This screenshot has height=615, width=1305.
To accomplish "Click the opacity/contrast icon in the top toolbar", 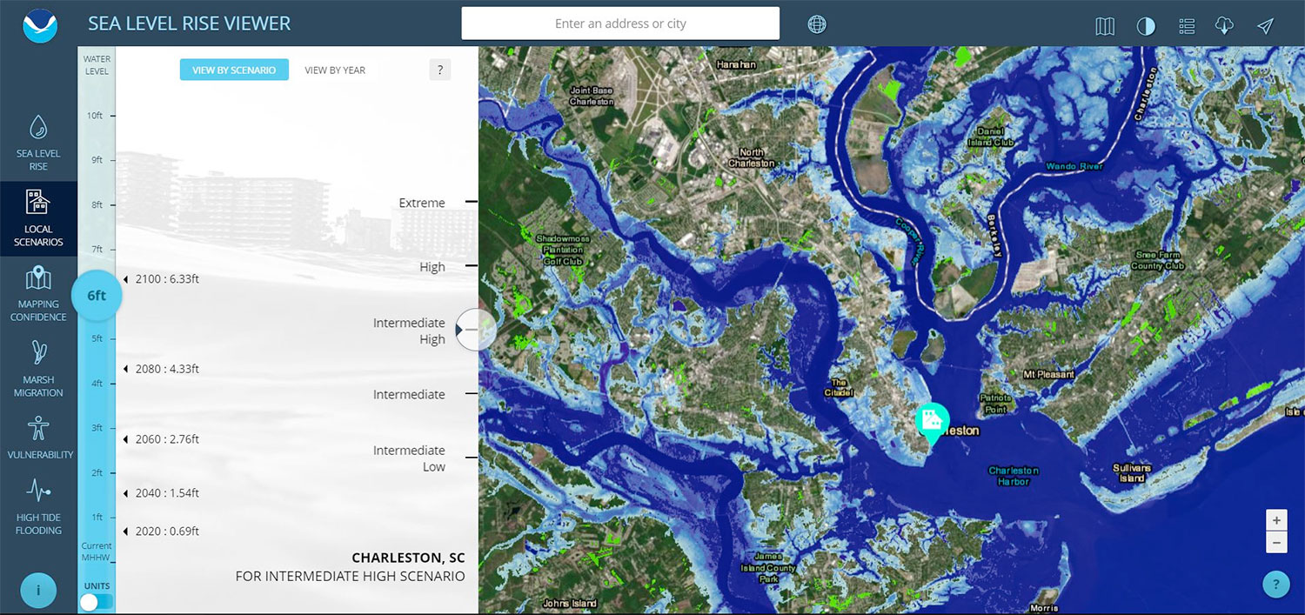I will pos(1146,26).
